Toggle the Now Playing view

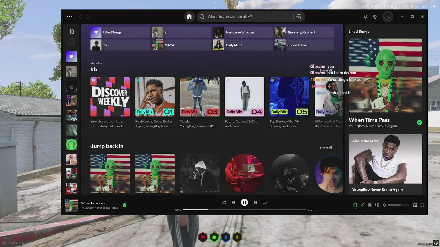pos(355,205)
